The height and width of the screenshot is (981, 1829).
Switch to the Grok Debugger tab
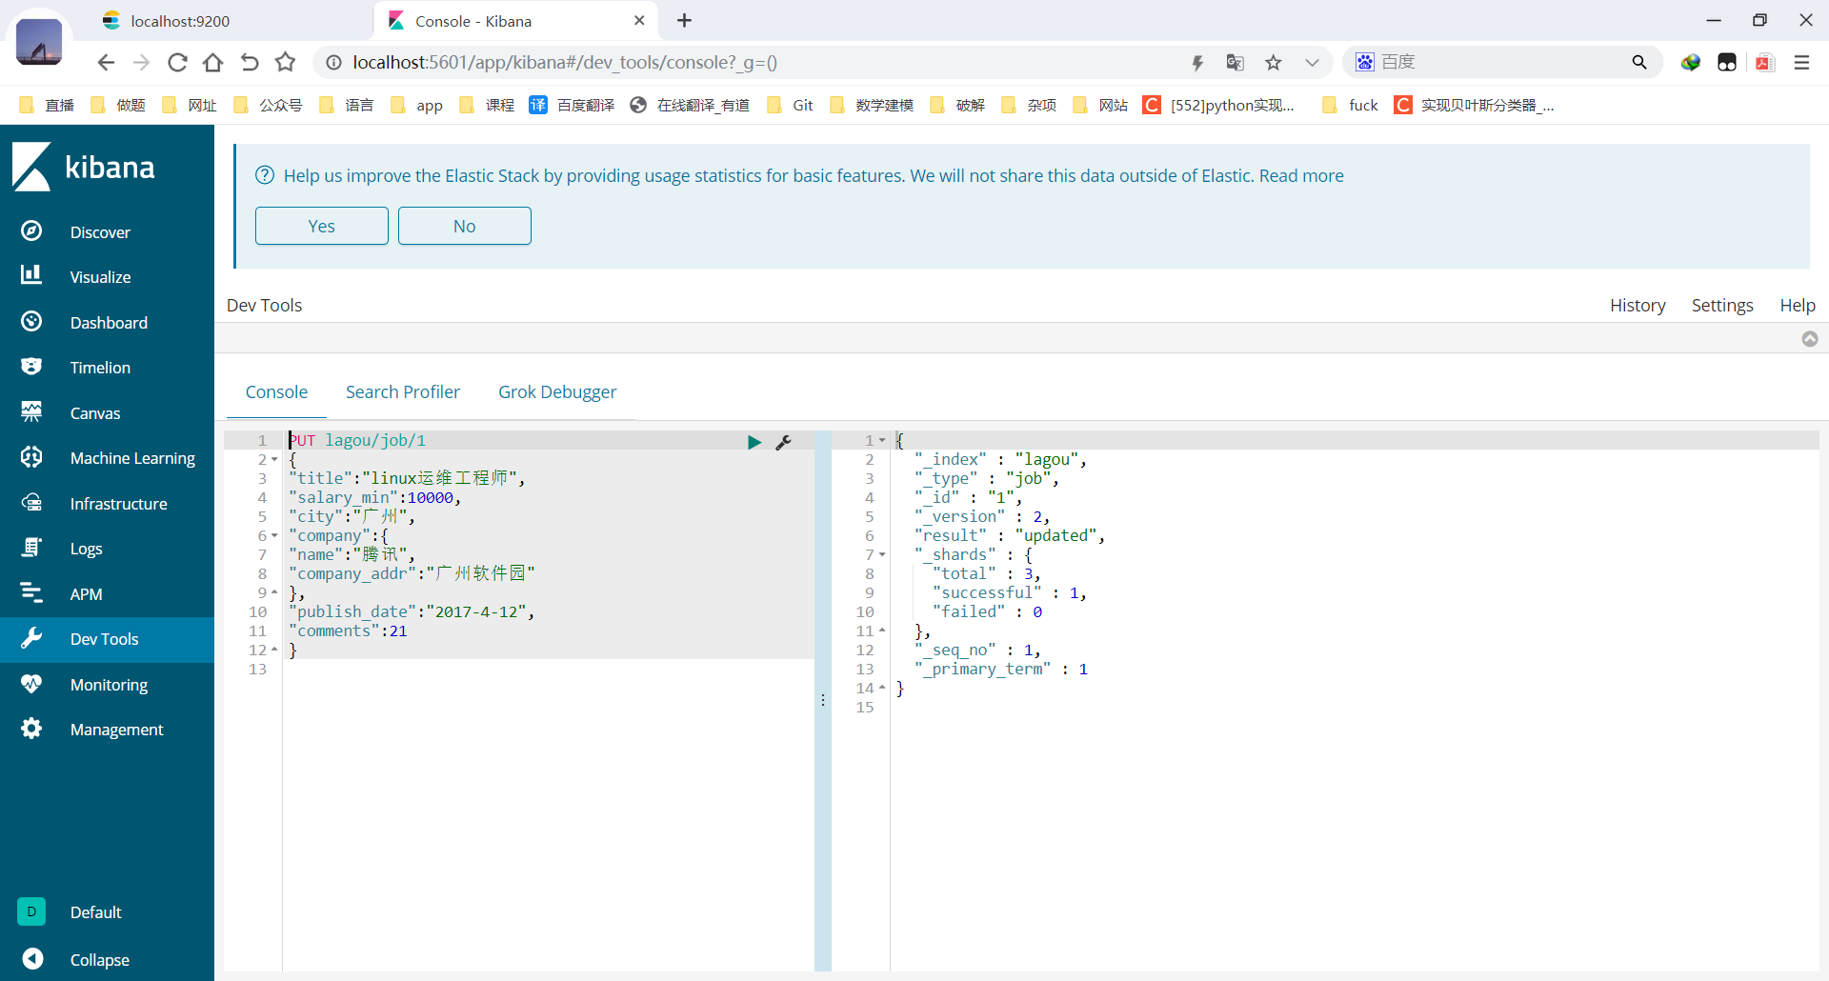556,392
